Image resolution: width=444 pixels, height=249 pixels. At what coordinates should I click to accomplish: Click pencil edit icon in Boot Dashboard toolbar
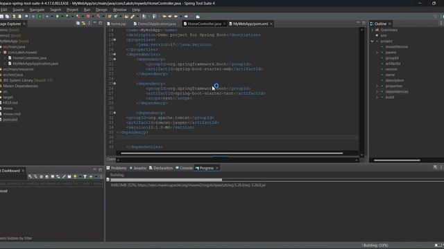(x=64, y=176)
